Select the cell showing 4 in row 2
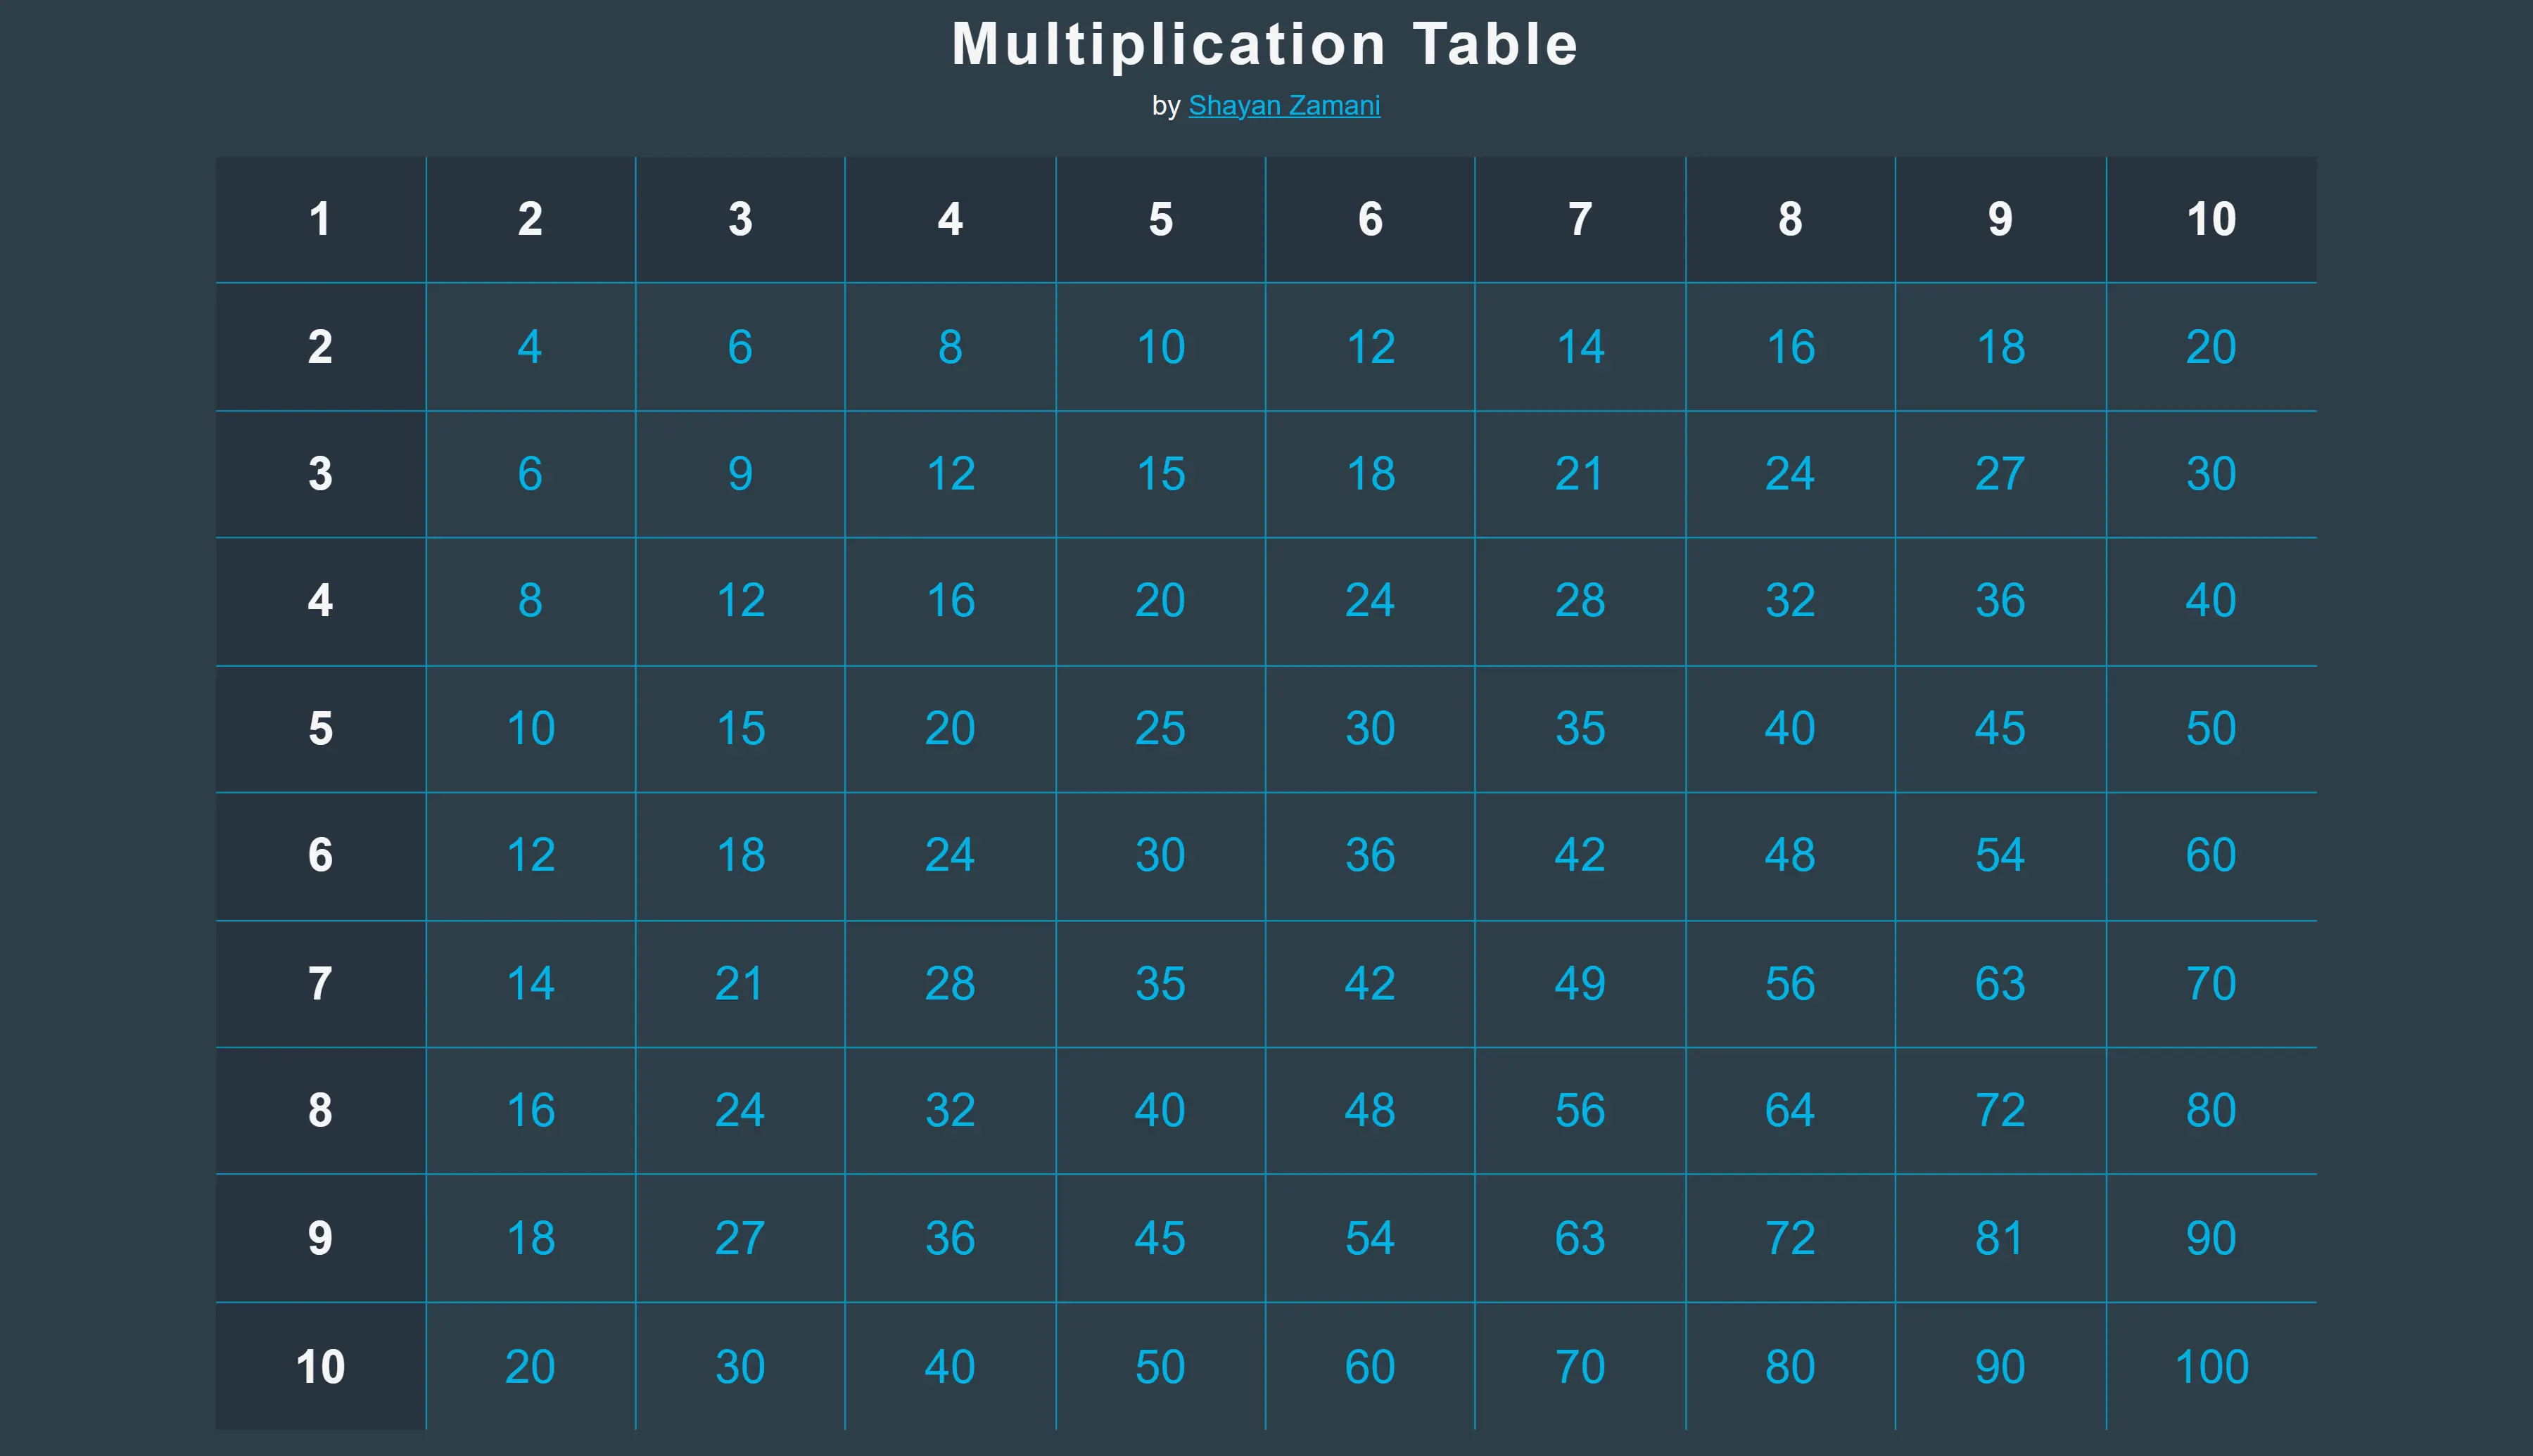Viewport: 2533px width, 1456px height. pos(530,347)
